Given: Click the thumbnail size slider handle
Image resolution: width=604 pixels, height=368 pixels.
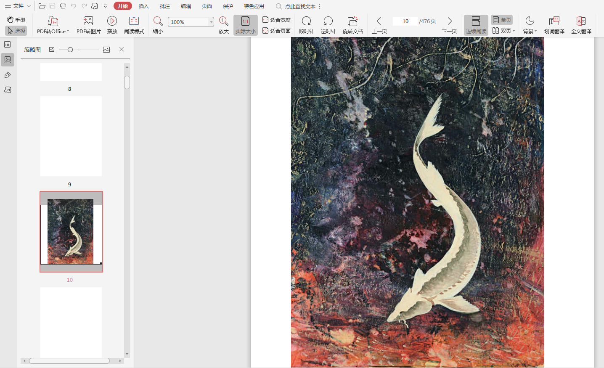Looking at the screenshot, I should 70,50.
